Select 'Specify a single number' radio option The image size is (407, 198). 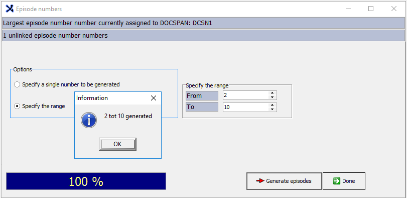[17, 84]
